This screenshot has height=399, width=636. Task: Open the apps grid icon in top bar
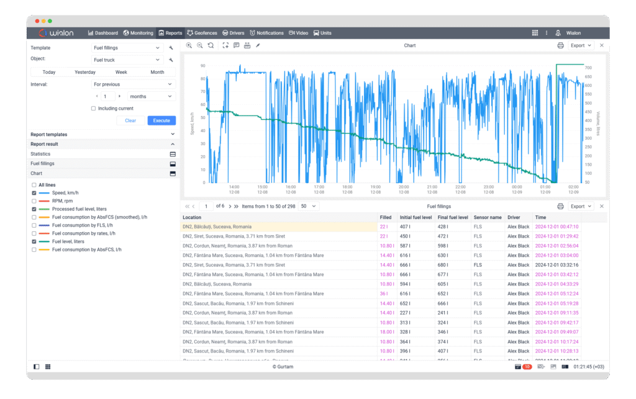click(x=535, y=33)
